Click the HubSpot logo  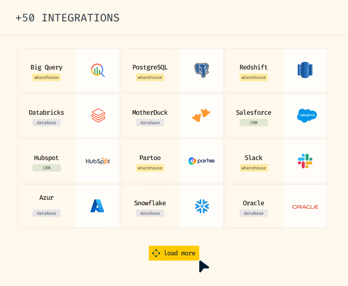click(x=98, y=161)
